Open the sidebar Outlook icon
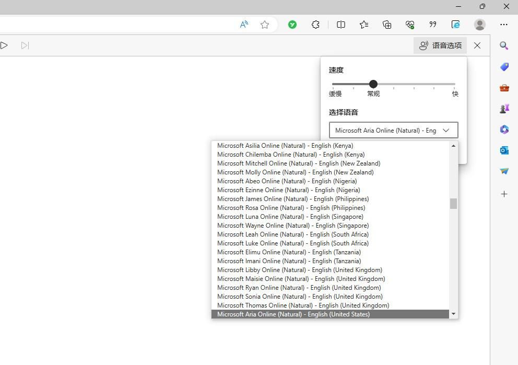This screenshot has width=518, height=365. coord(504,150)
